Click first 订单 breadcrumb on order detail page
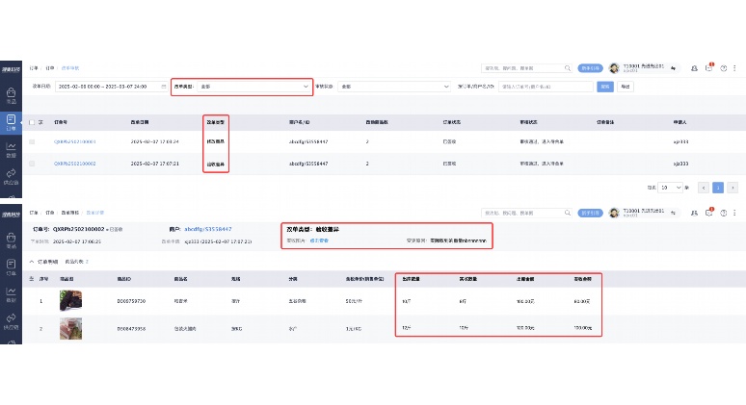The height and width of the screenshot is (405, 746). pyautogui.click(x=34, y=213)
